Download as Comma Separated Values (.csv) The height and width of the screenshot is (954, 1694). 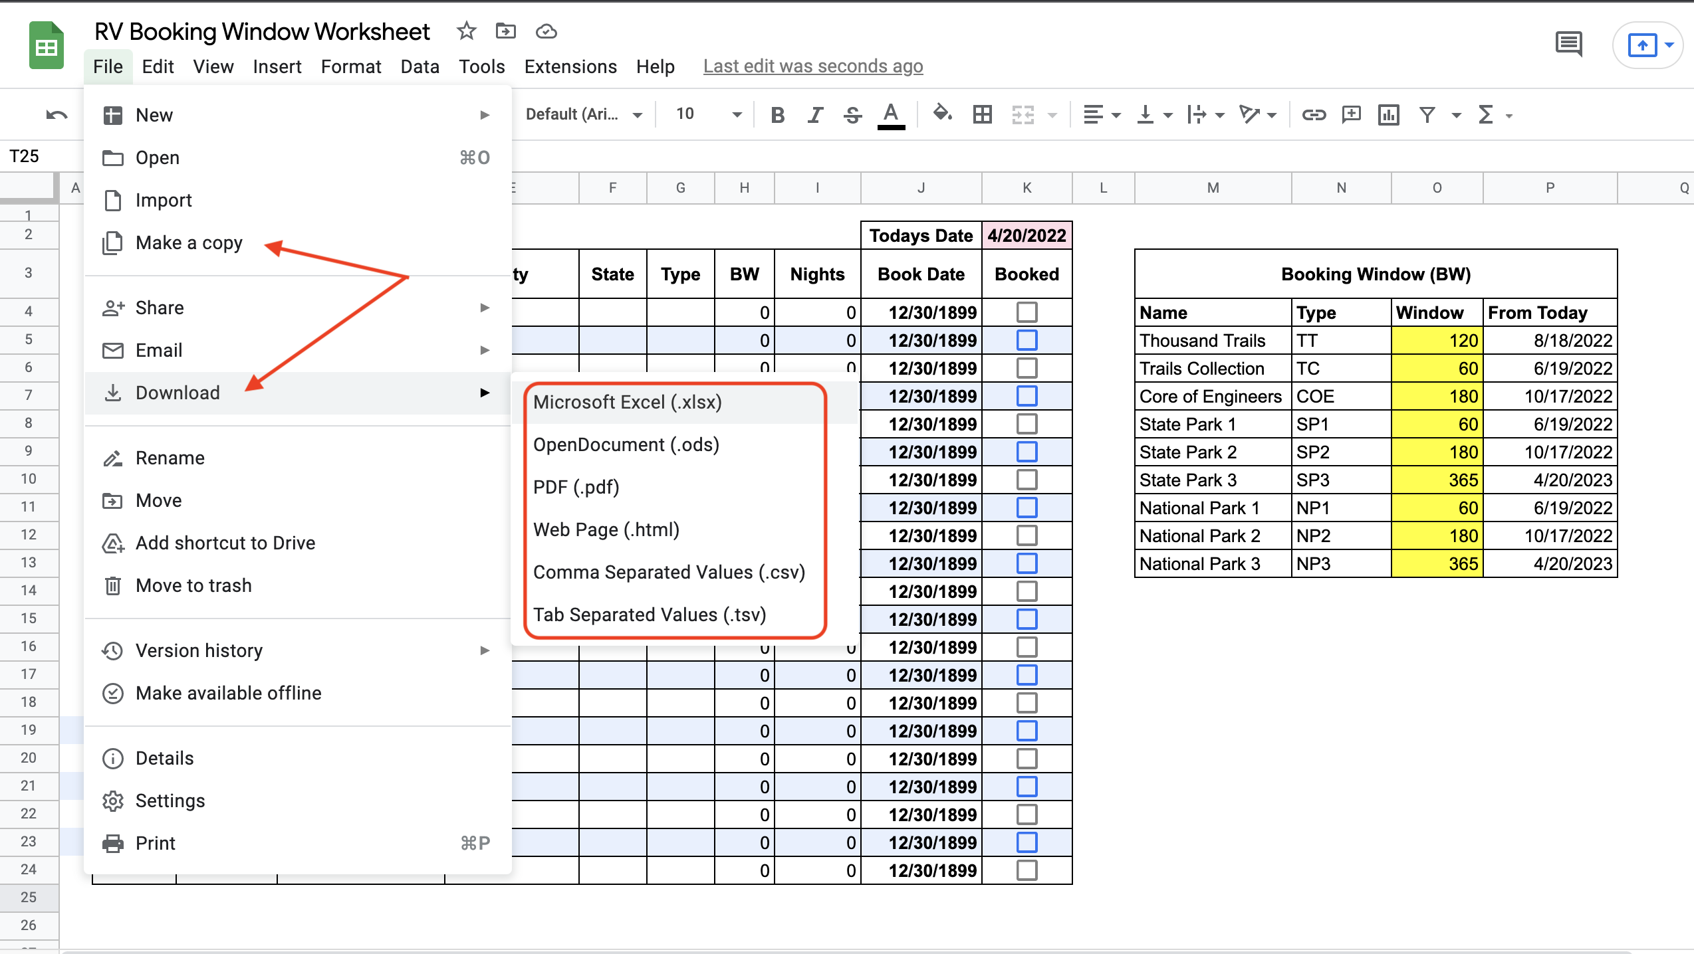(x=683, y=572)
